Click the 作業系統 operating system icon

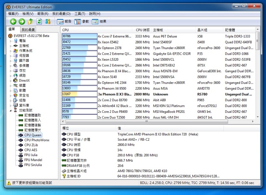click(x=15, y=51)
